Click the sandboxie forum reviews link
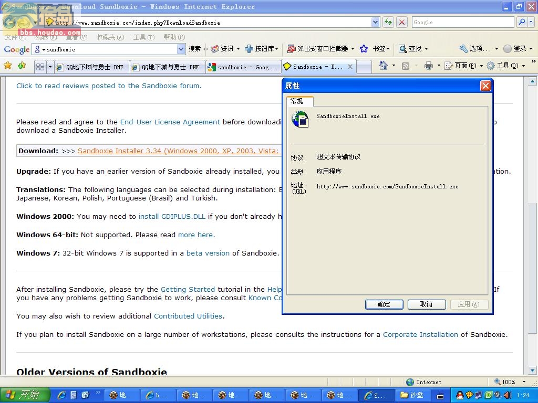 click(109, 86)
